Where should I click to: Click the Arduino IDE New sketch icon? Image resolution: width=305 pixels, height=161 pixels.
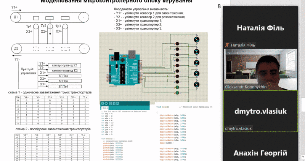pos(110,104)
